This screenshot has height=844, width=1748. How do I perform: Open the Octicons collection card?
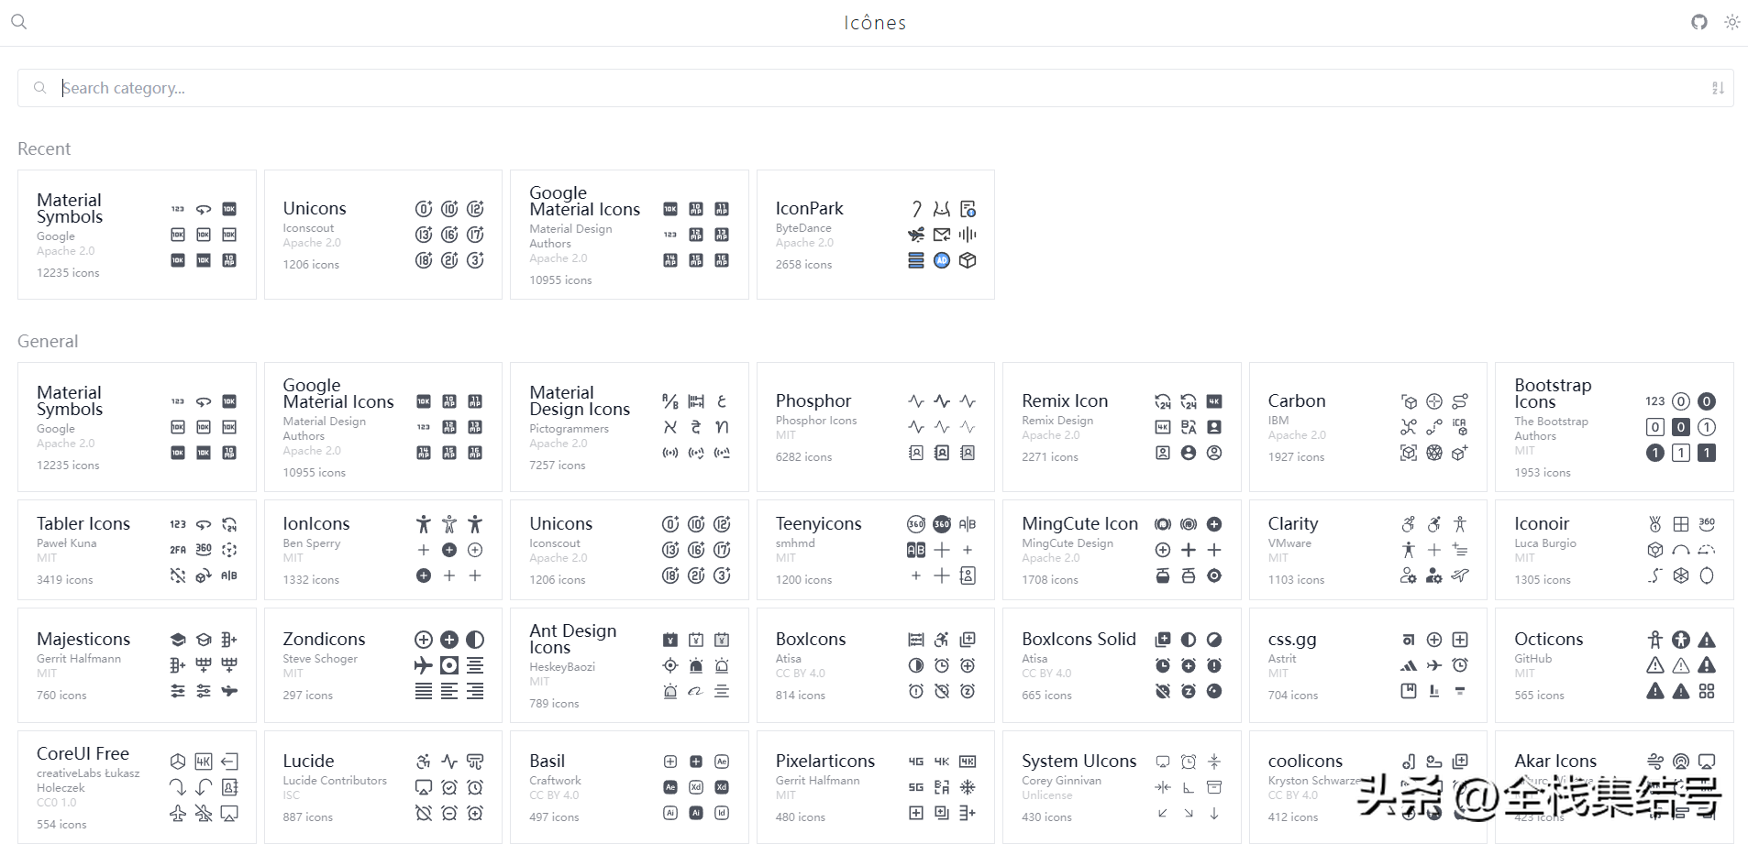tap(1614, 665)
